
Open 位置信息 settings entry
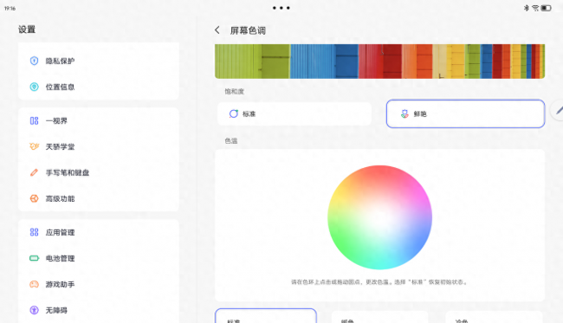(x=99, y=87)
